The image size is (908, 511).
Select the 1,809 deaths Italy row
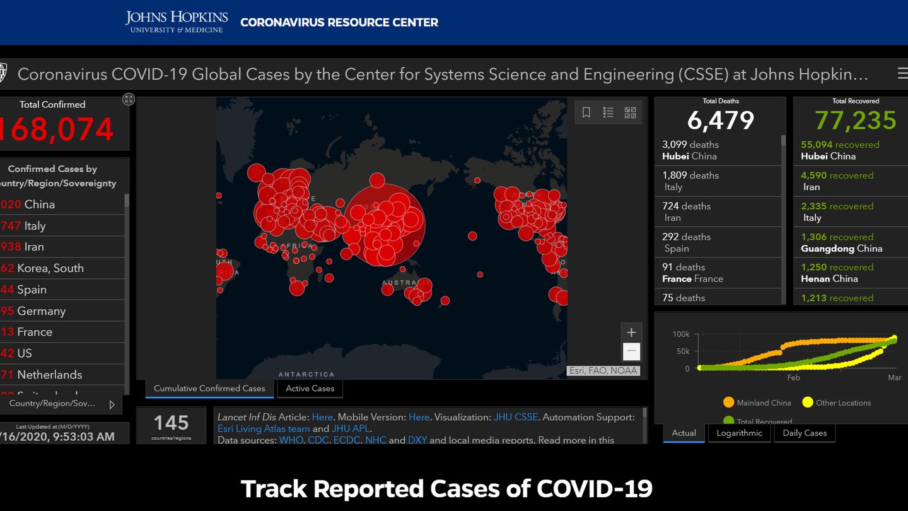pyautogui.click(x=719, y=181)
